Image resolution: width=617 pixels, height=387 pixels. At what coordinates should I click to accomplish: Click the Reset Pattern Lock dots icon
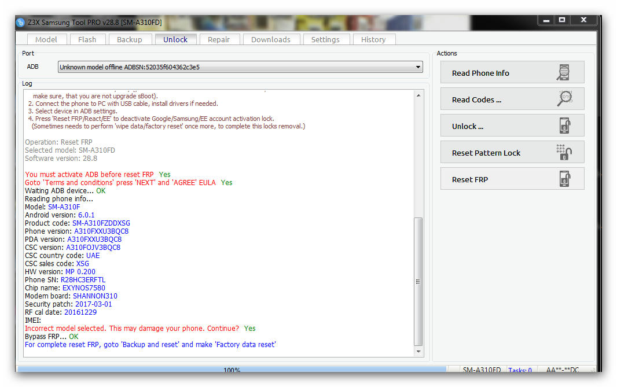point(564,152)
